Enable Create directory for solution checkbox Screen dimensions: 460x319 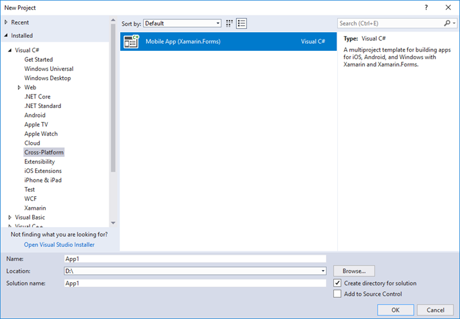pyautogui.click(x=338, y=283)
